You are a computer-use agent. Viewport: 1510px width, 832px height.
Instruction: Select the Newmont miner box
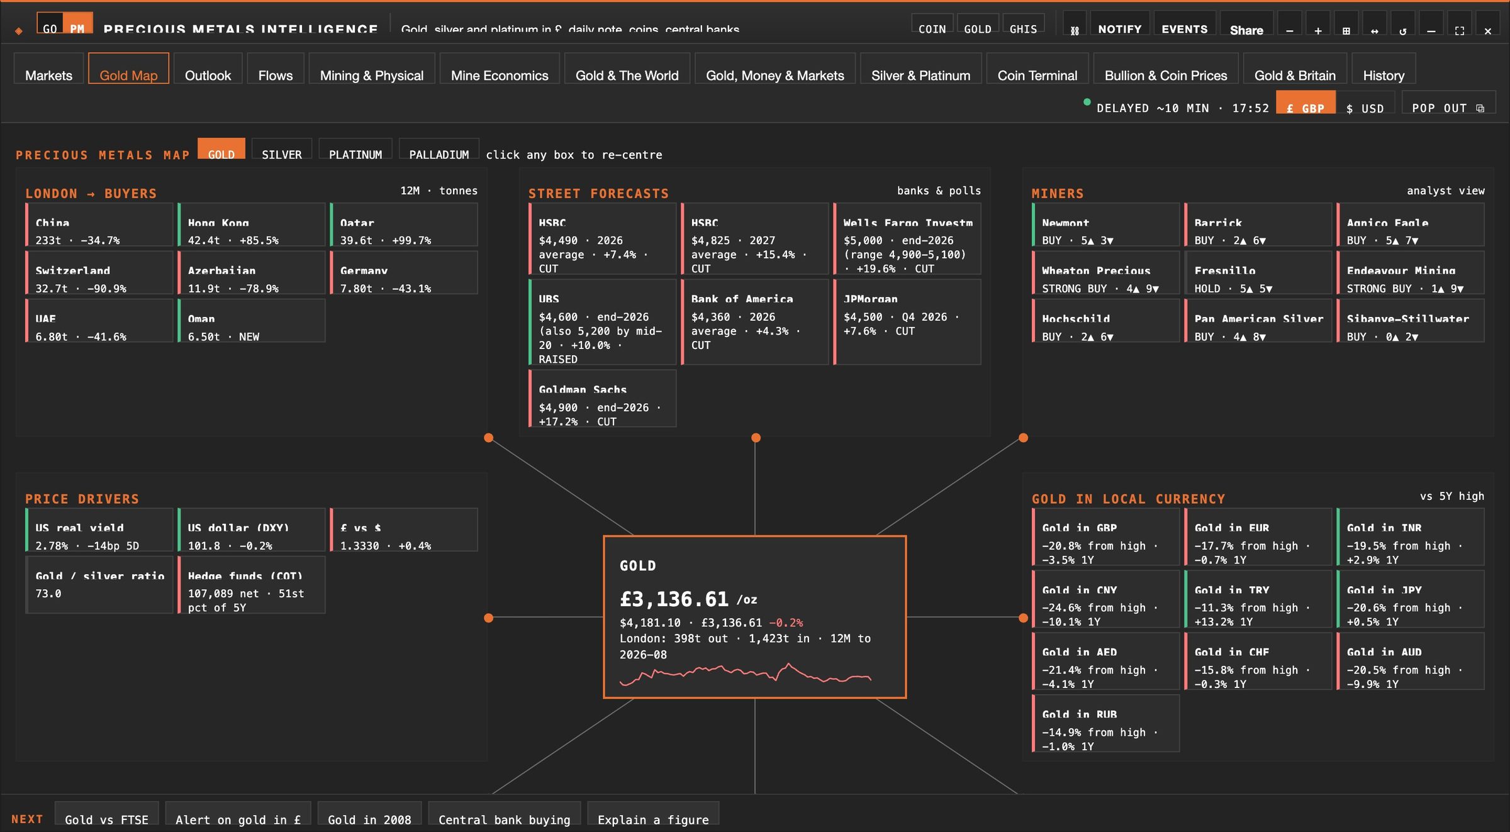pyautogui.click(x=1106, y=225)
